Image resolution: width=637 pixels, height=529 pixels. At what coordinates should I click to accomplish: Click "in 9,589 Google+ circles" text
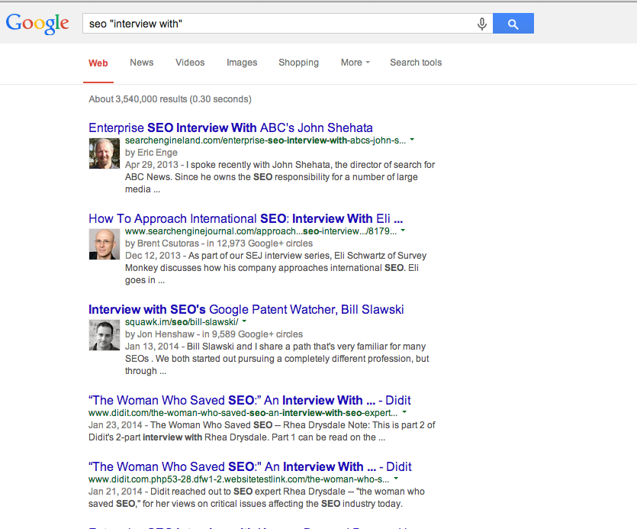pos(253,334)
